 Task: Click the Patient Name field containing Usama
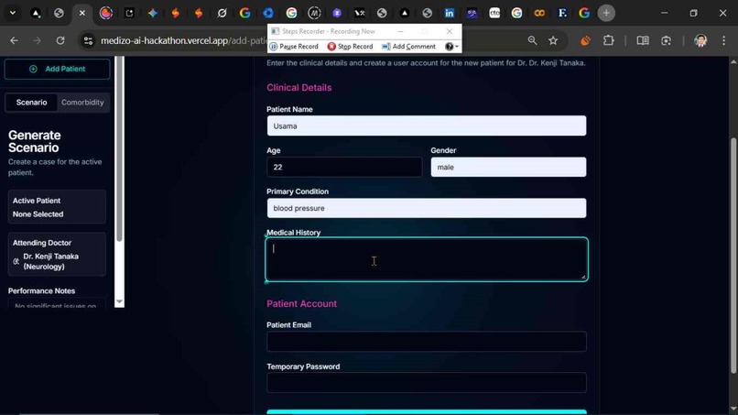(x=427, y=126)
